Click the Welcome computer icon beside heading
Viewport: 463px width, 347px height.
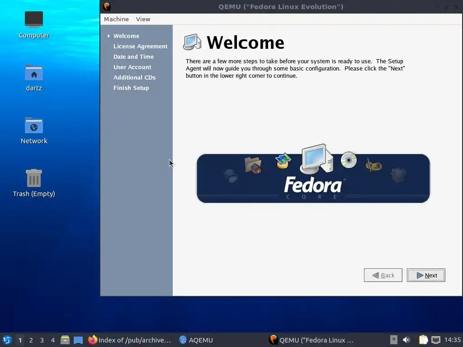click(x=192, y=42)
